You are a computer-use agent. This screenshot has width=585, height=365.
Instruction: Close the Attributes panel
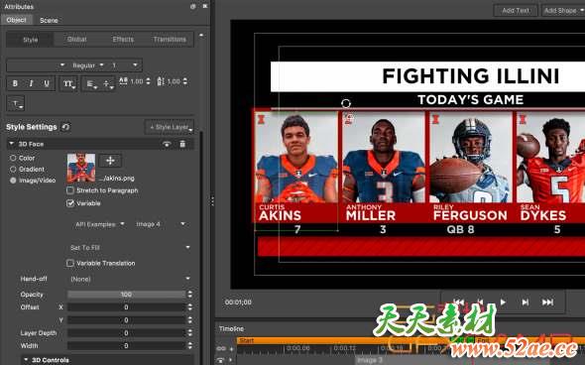205,6
